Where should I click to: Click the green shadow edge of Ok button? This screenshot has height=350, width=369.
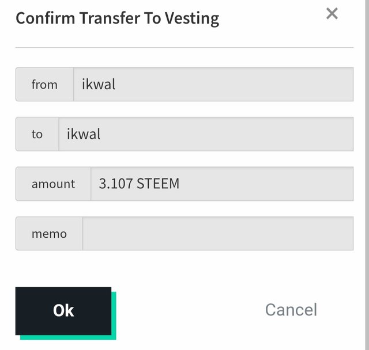point(114,317)
